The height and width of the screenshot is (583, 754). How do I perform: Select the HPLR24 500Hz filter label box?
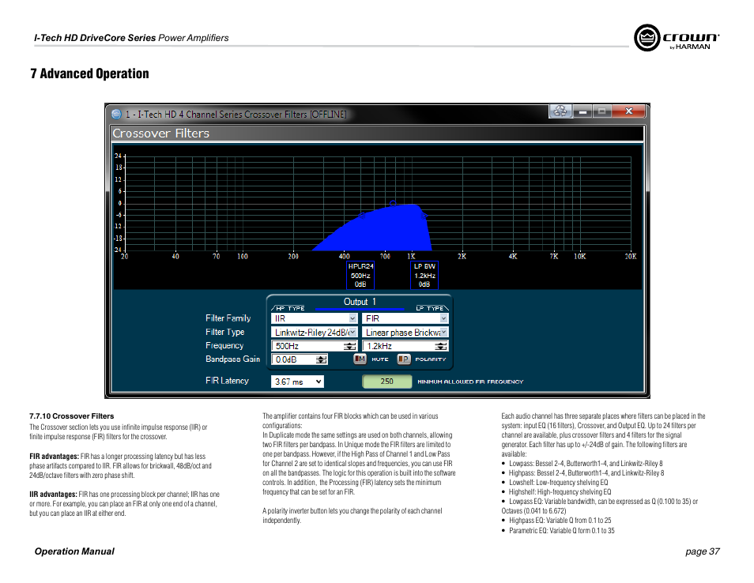360,276
